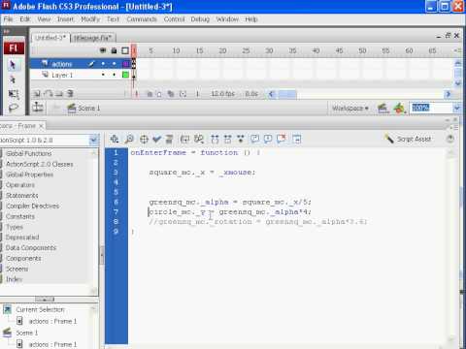Viewport: 466px width, 349px height.
Task: Toggle the Onion Skin button
Action: click(x=150, y=94)
